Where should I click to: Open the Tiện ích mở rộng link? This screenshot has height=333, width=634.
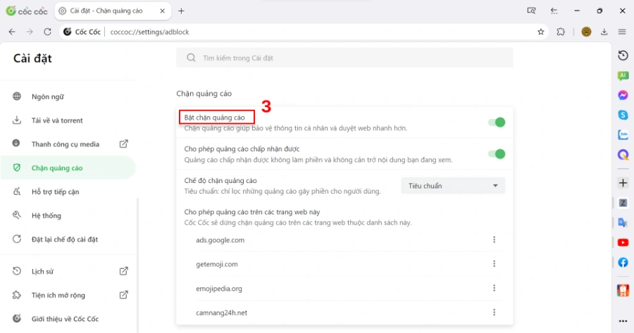click(x=58, y=295)
